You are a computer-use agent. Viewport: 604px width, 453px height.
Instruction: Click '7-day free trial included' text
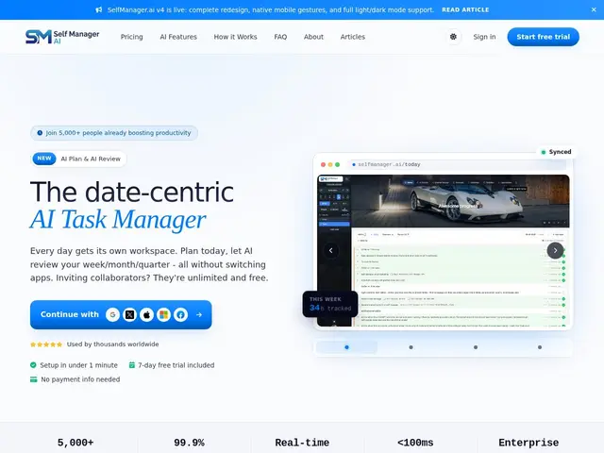[x=176, y=365]
